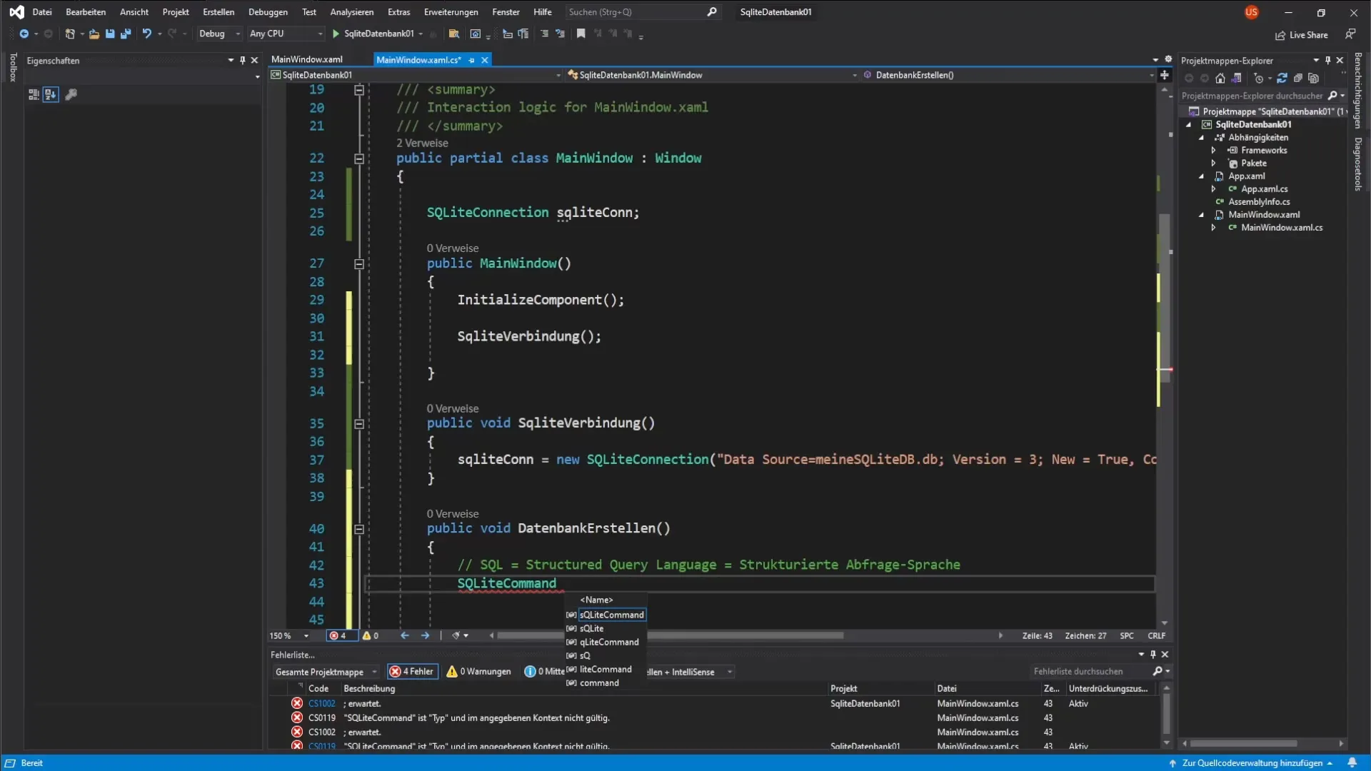The height and width of the screenshot is (771, 1371).
Task: Open the Debuggen menu
Action: 268,12
